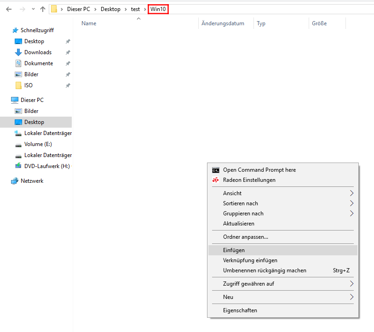Click the Typ column header

tap(261, 23)
